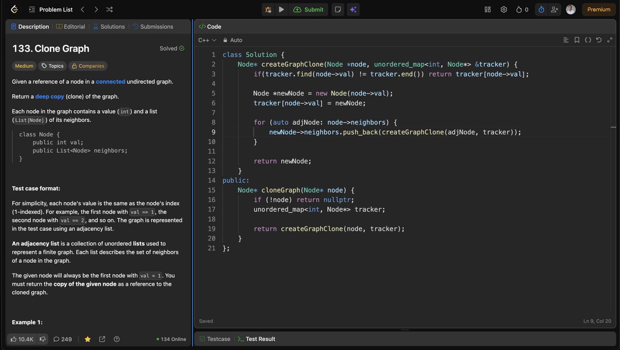620x350 pixels.
Task: Open settings gear in top bar
Action: (x=504, y=9)
